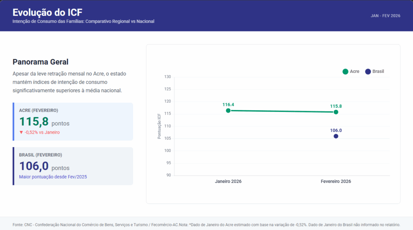Click the blue Brasil legend circle
Screen dimensions: 413x230
pos(368,72)
